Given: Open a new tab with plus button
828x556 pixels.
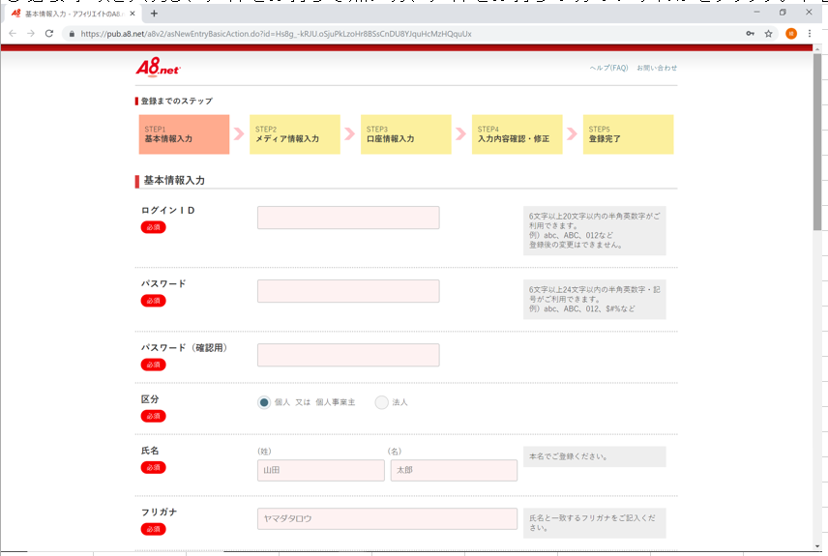Looking at the screenshot, I should (x=154, y=14).
